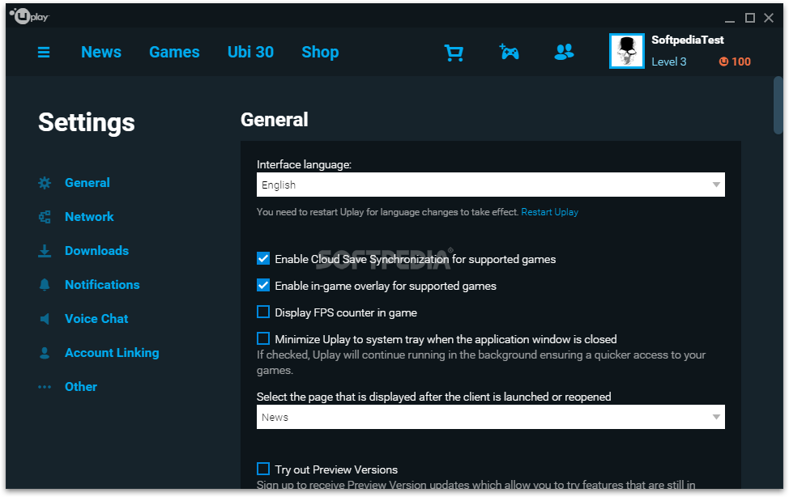Click the person icon for Account Linking
Image resolution: width=789 pixels, height=497 pixels.
click(x=45, y=353)
